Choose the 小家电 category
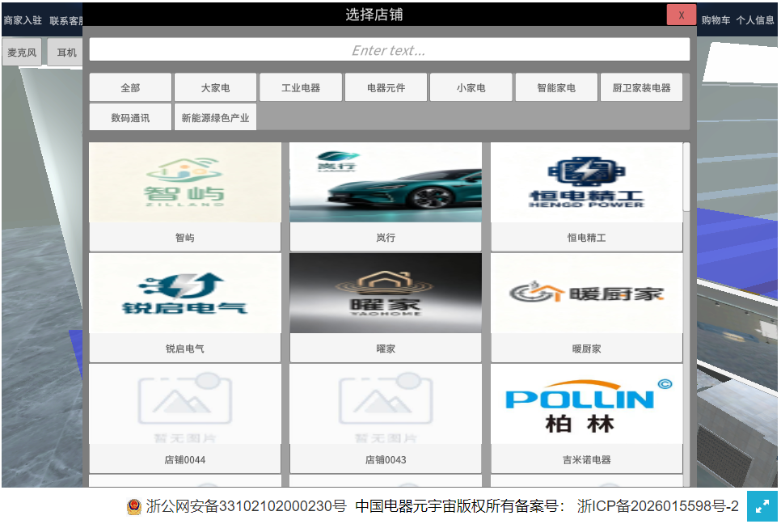Viewport: 781px width, 524px height. pos(471,87)
